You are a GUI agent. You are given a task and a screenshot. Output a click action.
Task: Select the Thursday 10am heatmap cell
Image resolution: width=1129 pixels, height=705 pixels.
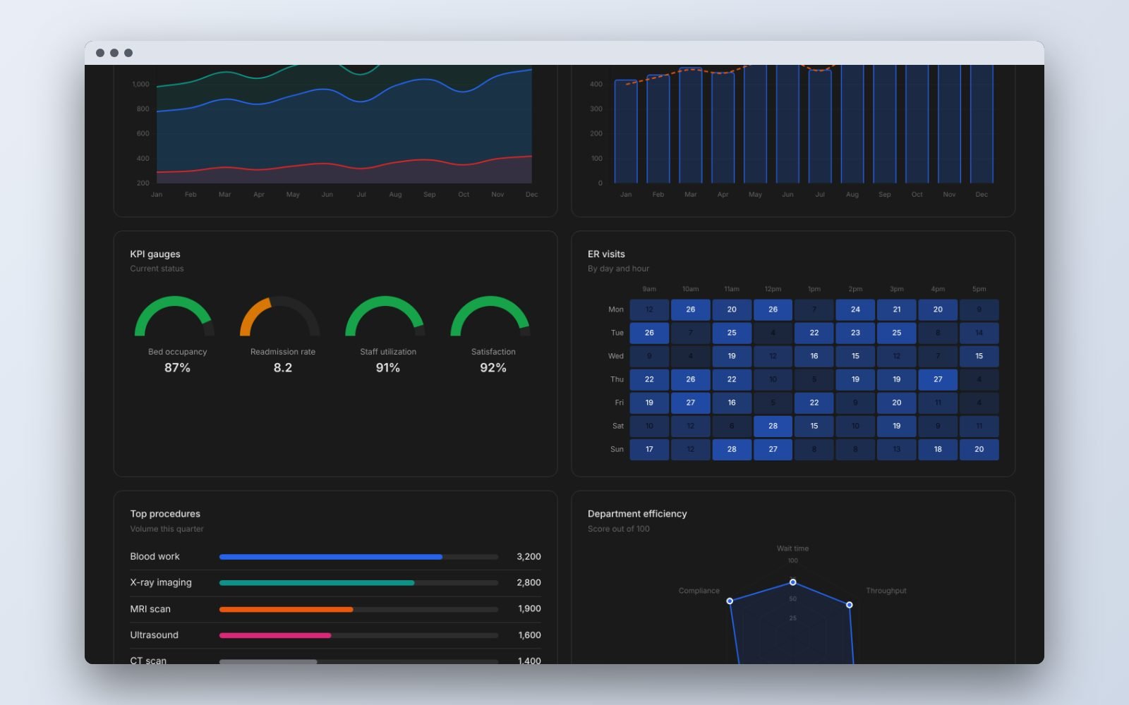pos(690,379)
